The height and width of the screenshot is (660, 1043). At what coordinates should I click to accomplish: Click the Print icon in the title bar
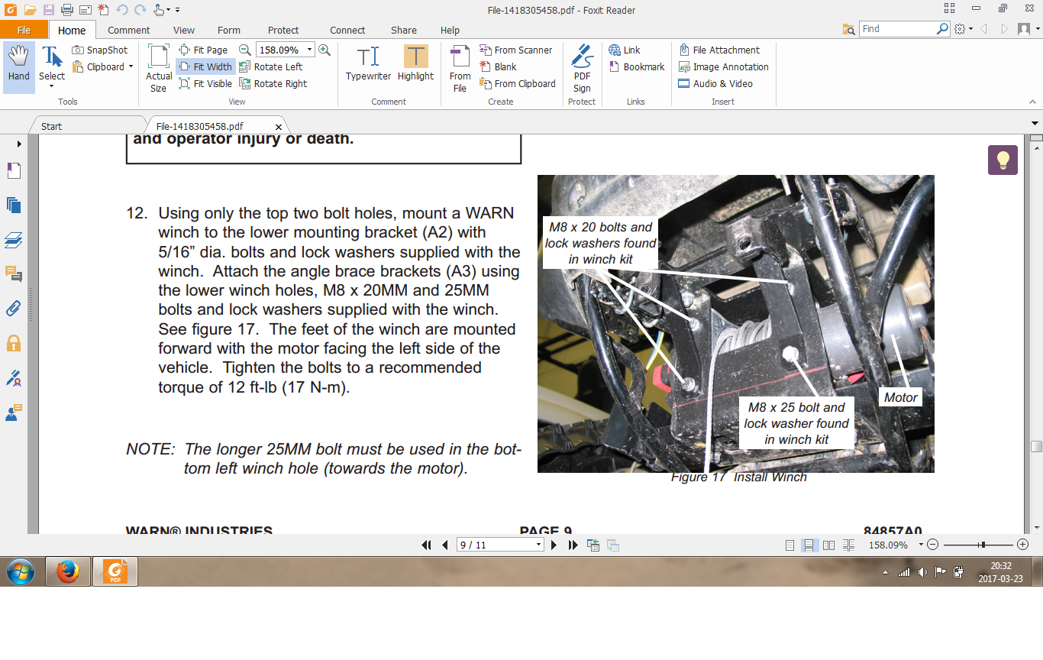click(x=66, y=10)
